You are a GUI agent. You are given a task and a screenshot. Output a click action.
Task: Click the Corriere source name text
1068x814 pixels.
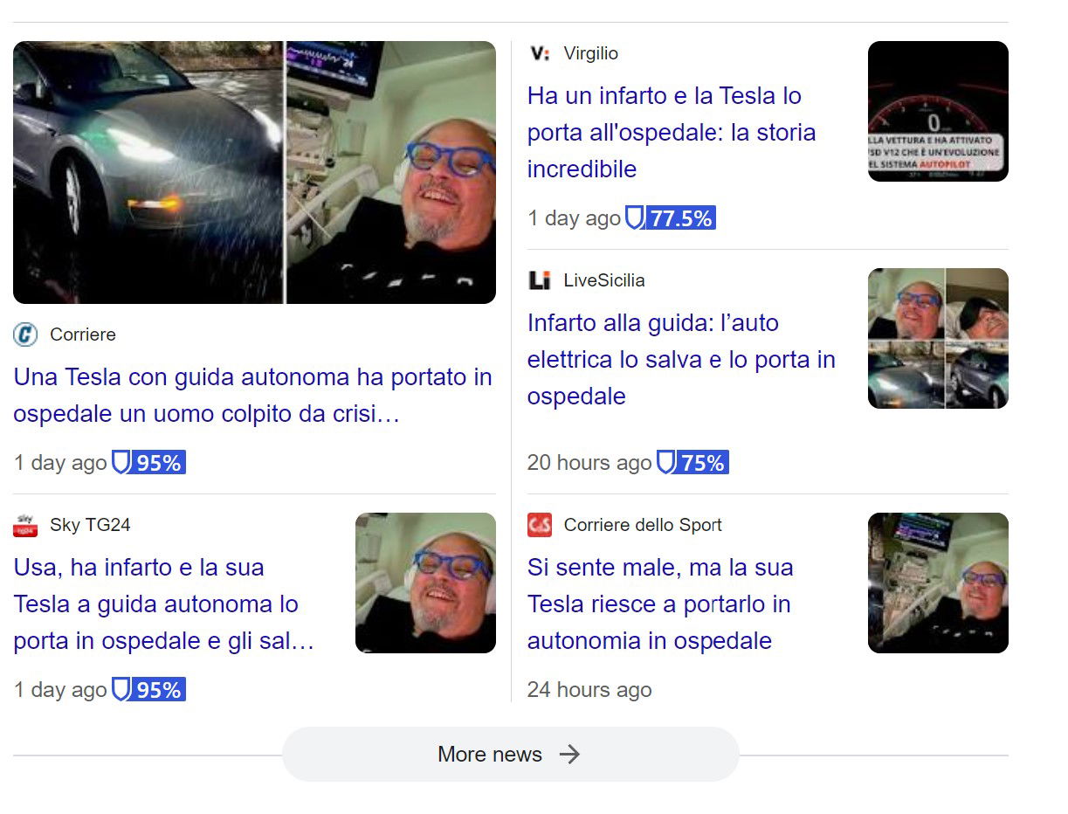click(83, 335)
